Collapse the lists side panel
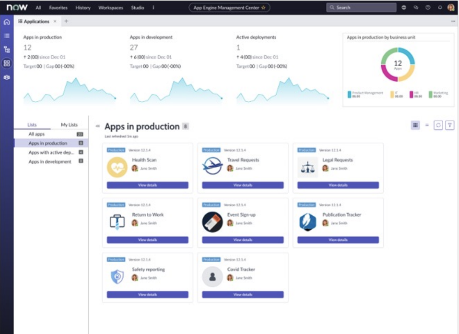Image resolution: width=459 pixels, height=334 pixels. click(x=98, y=126)
